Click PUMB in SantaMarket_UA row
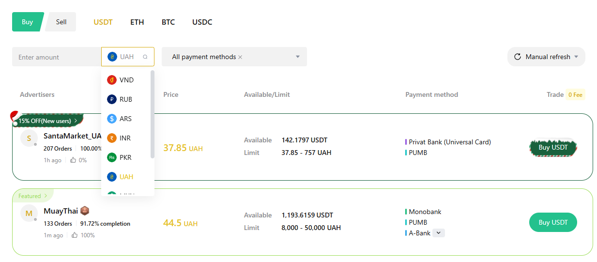The image size is (597, 262). pyautogui.click(x=418, y=153)
